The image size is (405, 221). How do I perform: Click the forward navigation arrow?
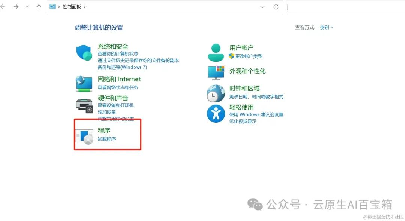coord(16,7)
